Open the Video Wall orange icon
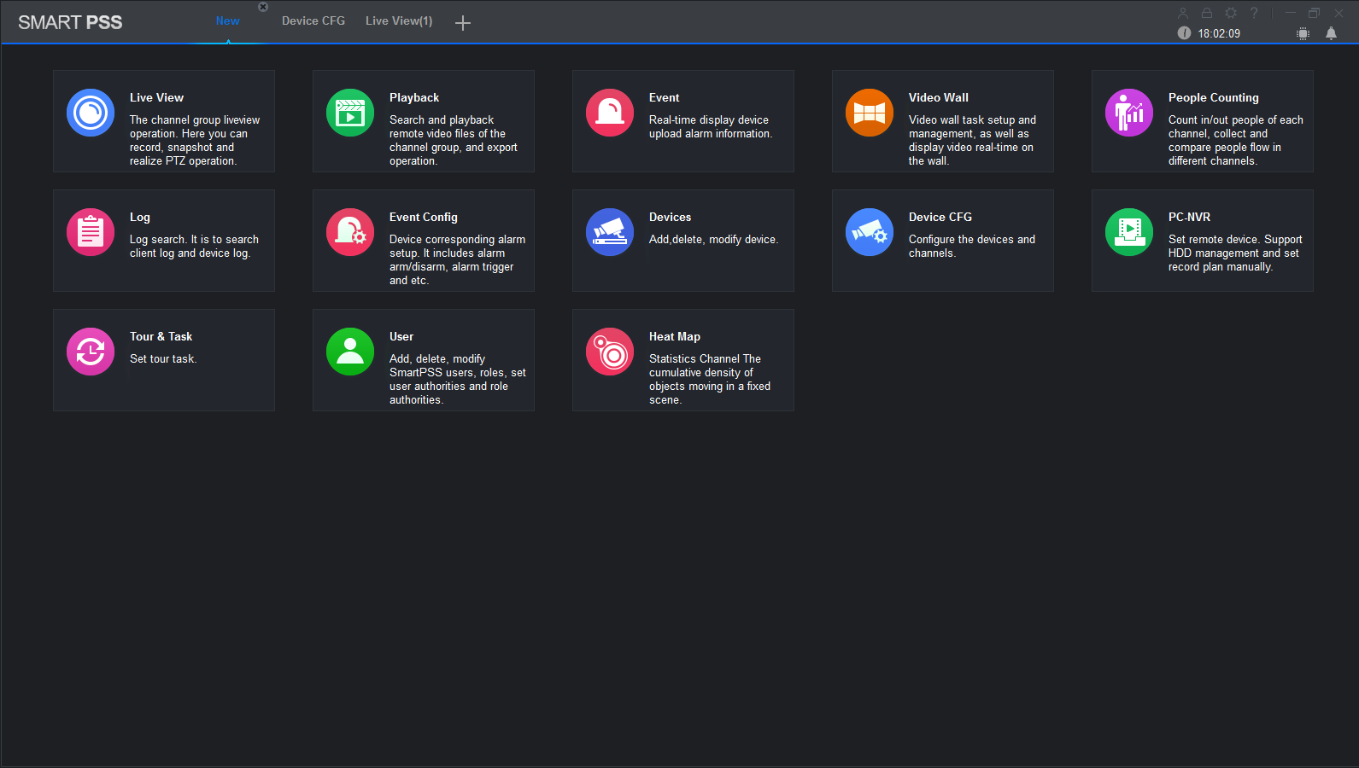 click(x=870, y=113)
